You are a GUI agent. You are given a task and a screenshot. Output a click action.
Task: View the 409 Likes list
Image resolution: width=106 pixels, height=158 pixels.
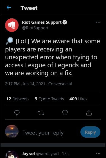tap(78, 99)
